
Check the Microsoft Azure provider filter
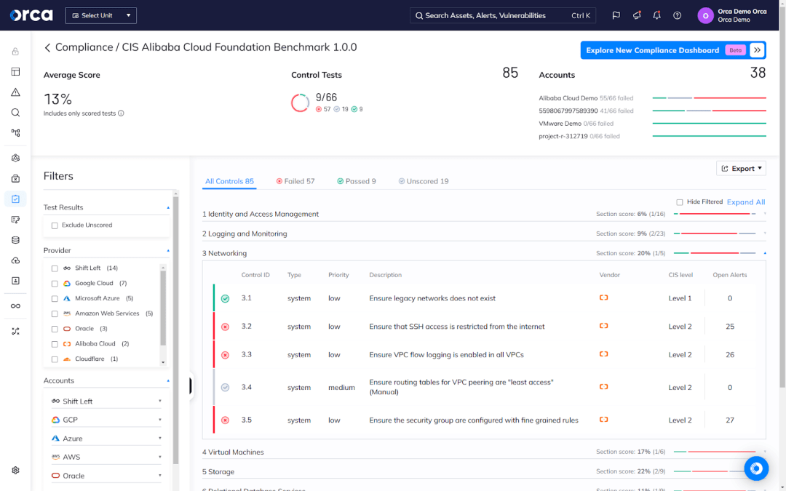(55, 299)
